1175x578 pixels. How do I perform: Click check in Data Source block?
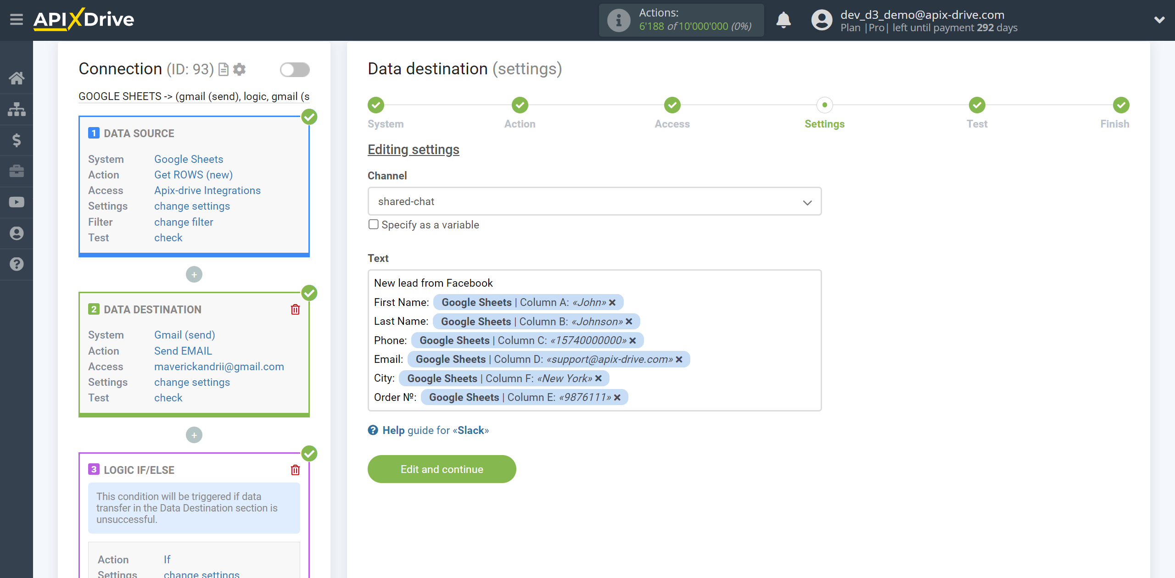tap(168, 238)
